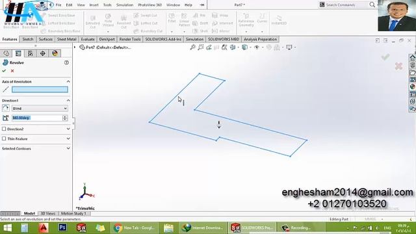Click the Reference Geometry tool
Image resolution: width=416 pixels, height=234 pixels.
[246, 20]
